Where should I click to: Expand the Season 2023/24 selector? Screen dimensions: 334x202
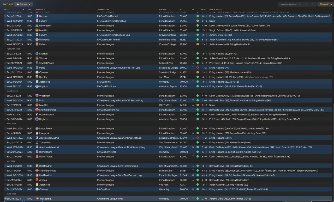[x=290, y=4]
